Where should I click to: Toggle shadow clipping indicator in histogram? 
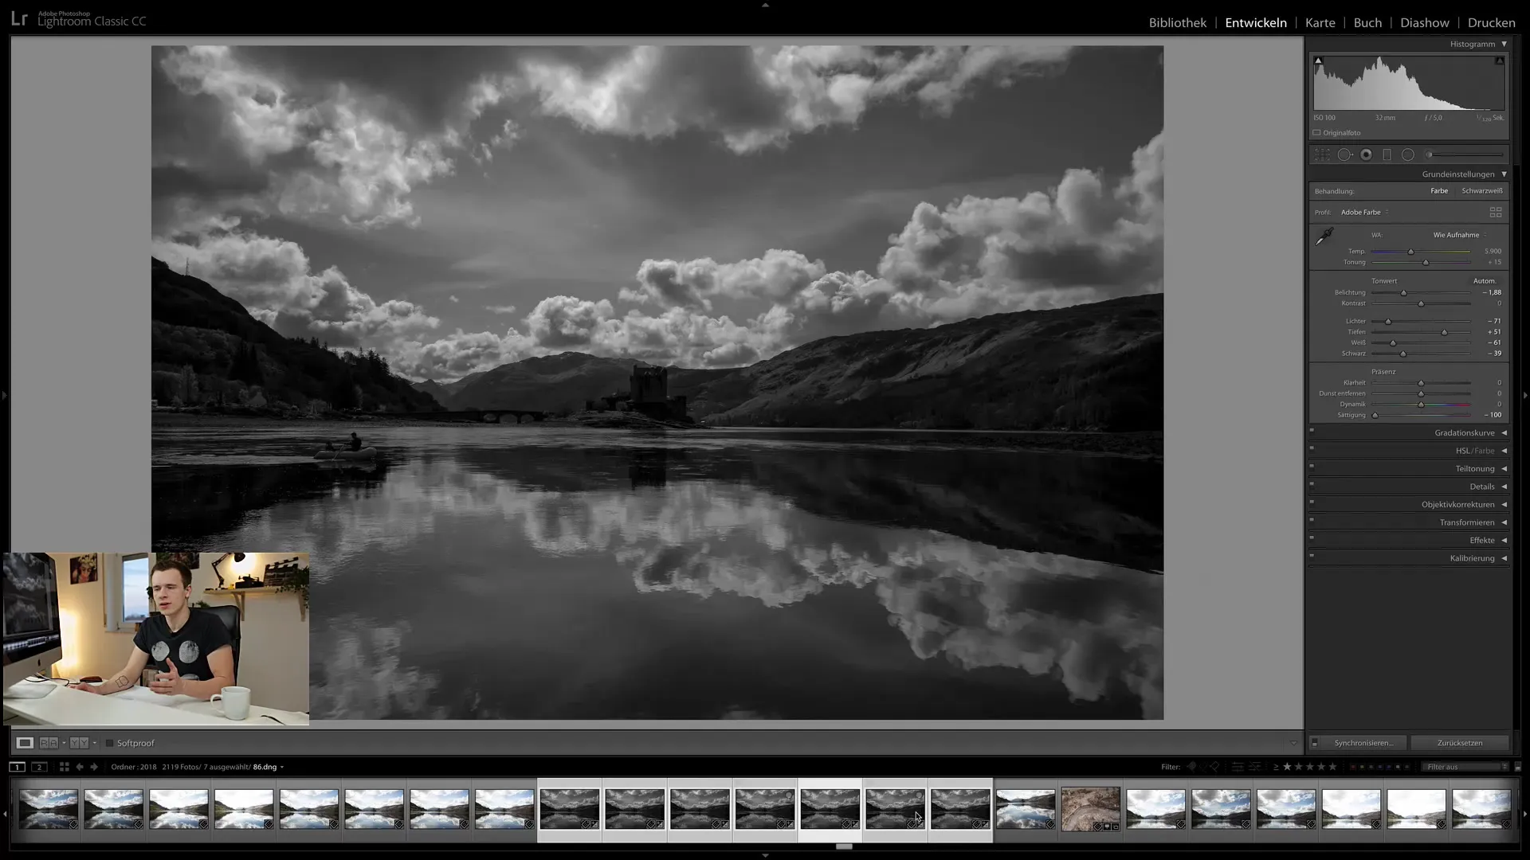pos(1318,61)
